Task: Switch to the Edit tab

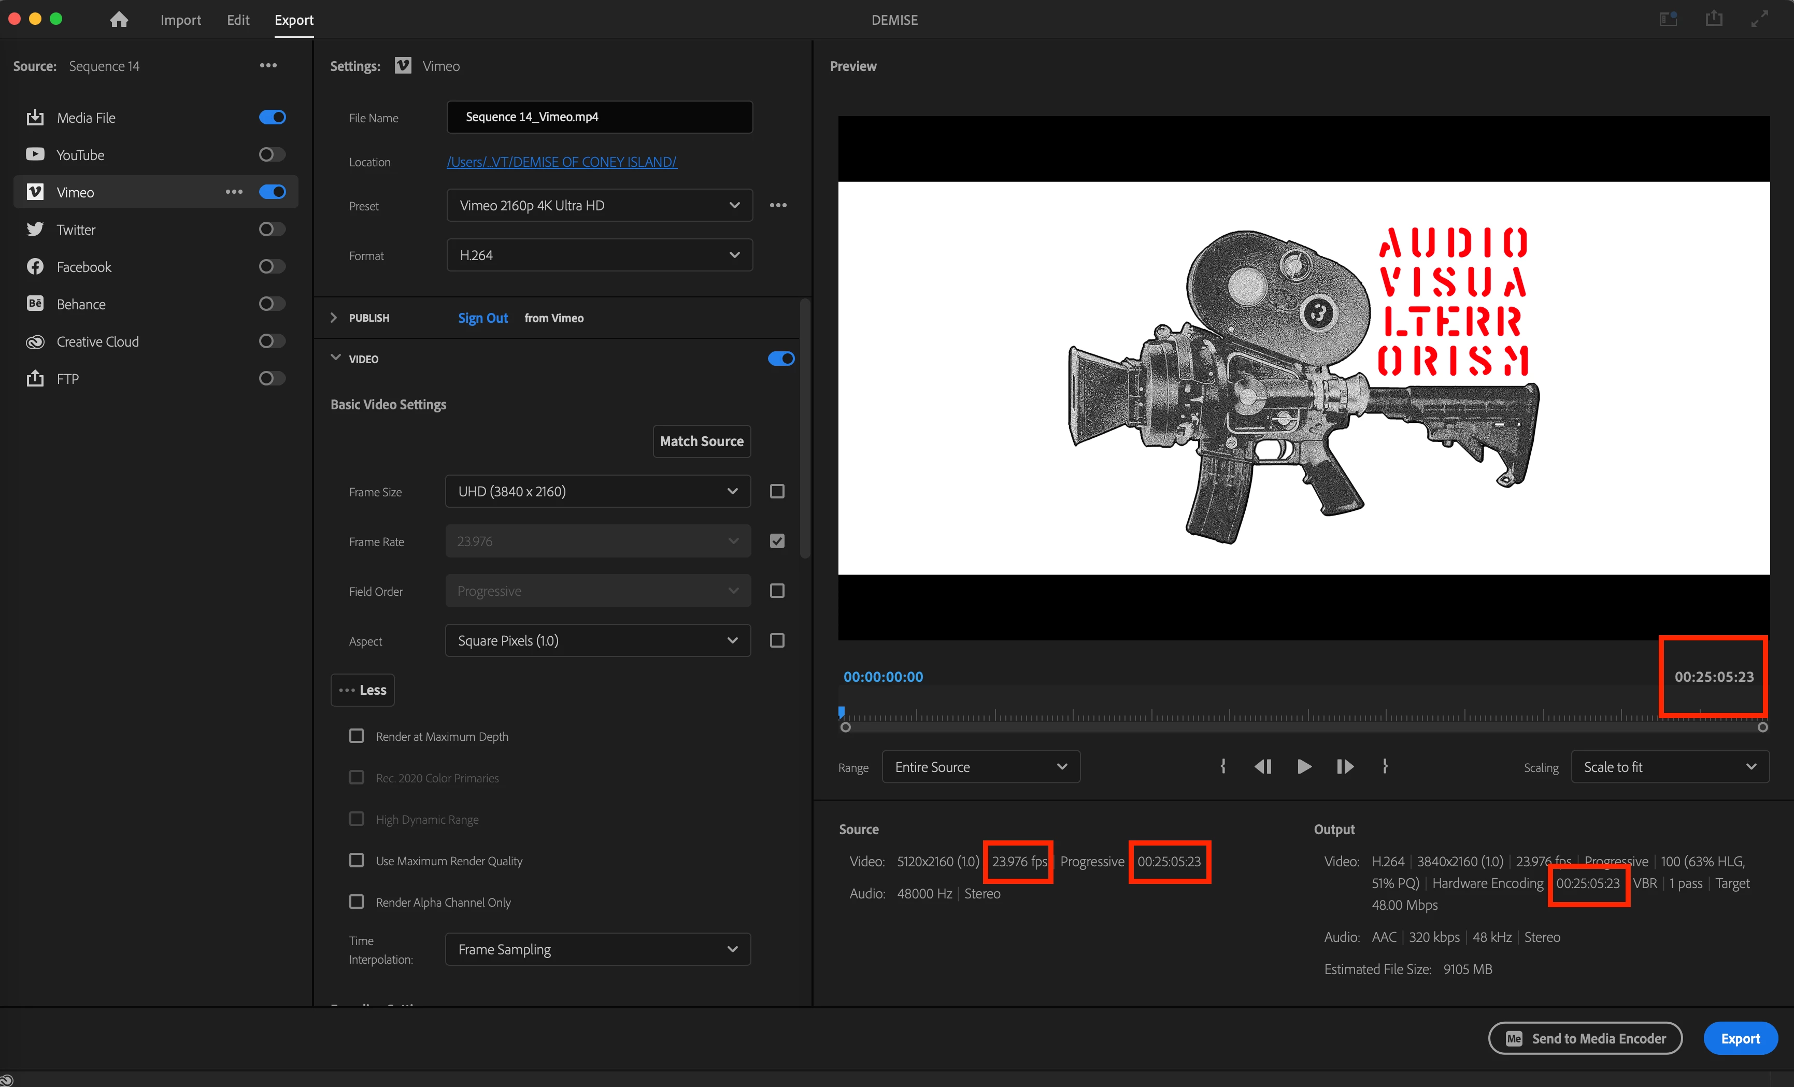Action: coord(238,20)
